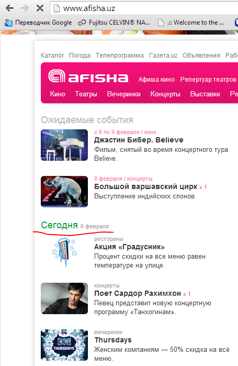Viewport: 238px width, 366px height.
Task: Open the Welcome to the bookmark
Action: [191, 23]
